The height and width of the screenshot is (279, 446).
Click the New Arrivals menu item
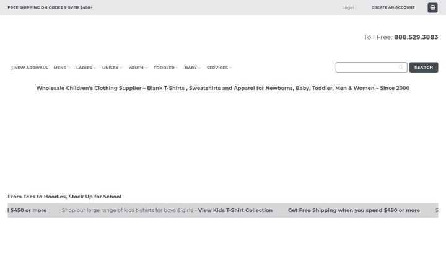(x=29, y=68)
